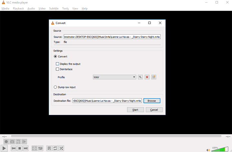Stop playback with the Stop button

point(20,148)
